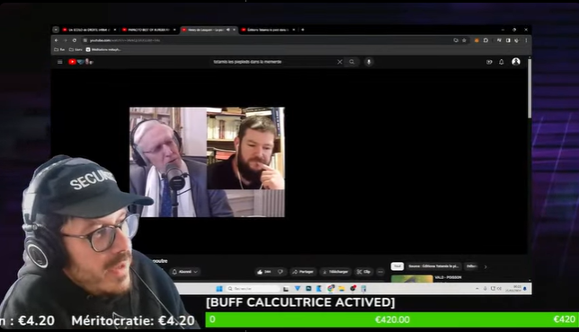Show more filter chips with chevron
The image size is (579, 332).
pos(485,266)
